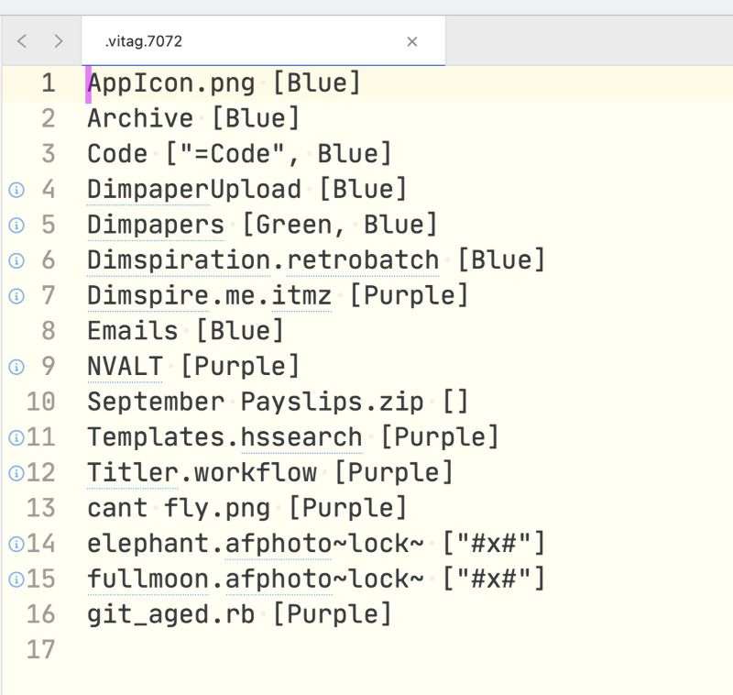The image size is (733, 695).
Task: Click the info icon on line 4
Action: [16, 190]
